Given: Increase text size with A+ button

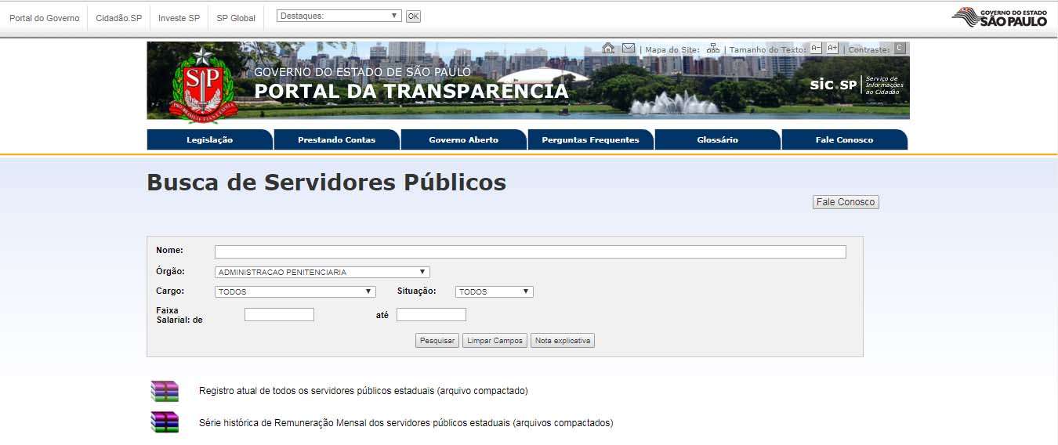Looking at the screenshot, I should click(832, 49).
